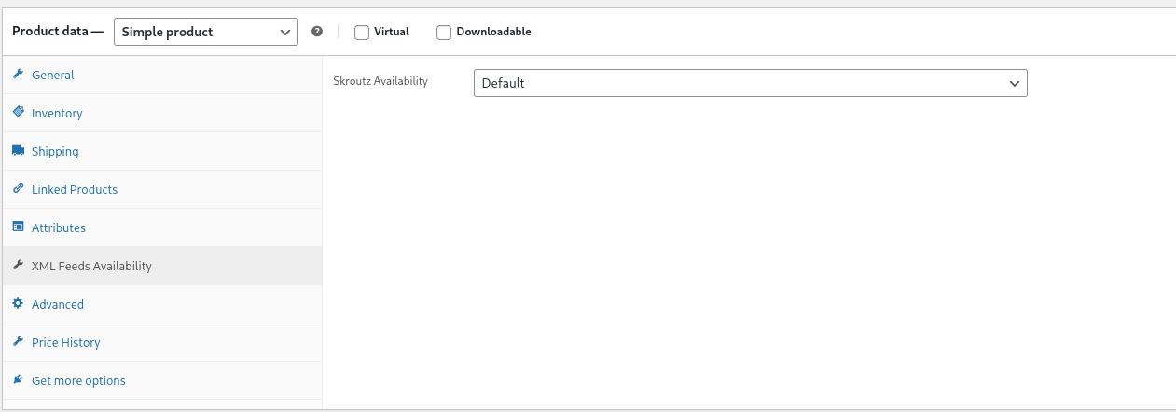Click the tag icon beside Inventory

tap(18, 112)
